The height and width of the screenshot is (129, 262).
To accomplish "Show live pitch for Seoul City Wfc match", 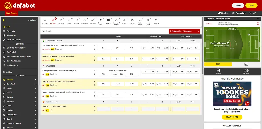I will 52,96.
